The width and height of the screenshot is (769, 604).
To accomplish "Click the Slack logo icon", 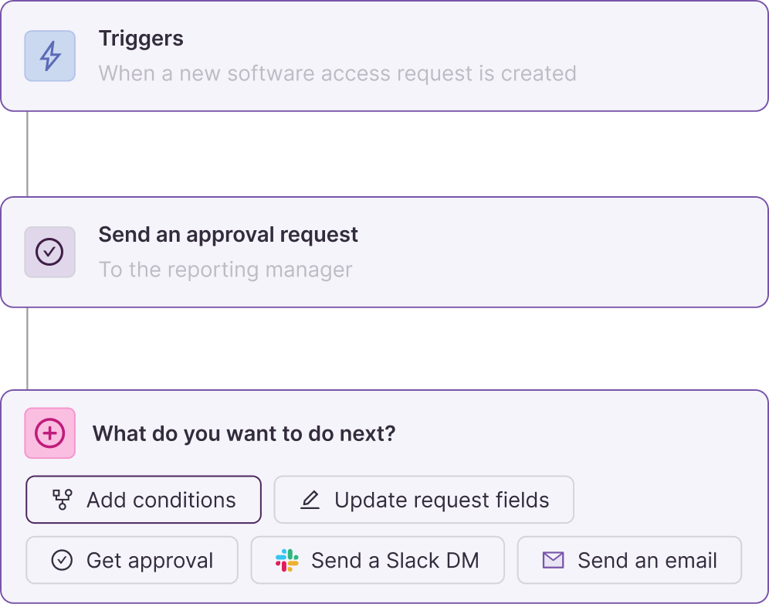I will pyautogui.click(x=286, y=561).
